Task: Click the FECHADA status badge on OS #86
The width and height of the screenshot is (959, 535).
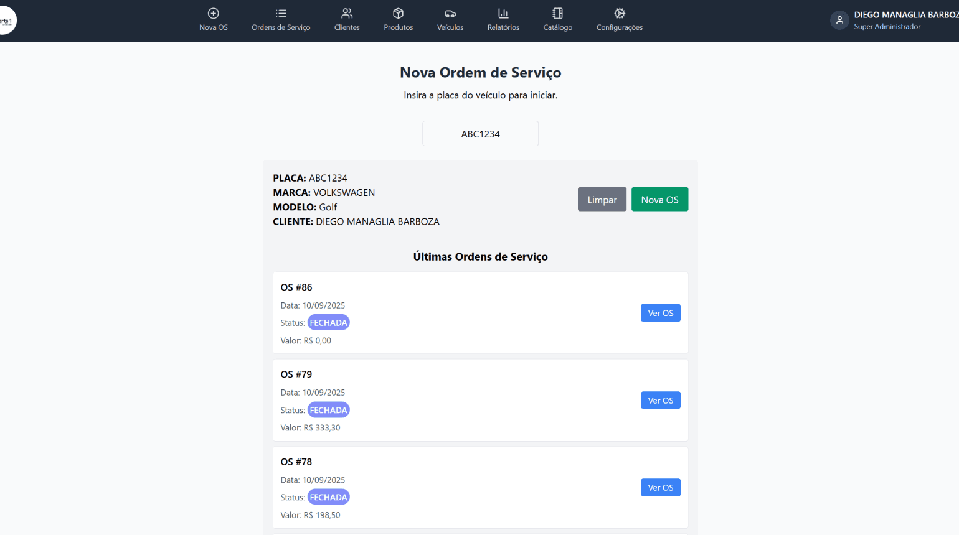Action: point(328,323)
